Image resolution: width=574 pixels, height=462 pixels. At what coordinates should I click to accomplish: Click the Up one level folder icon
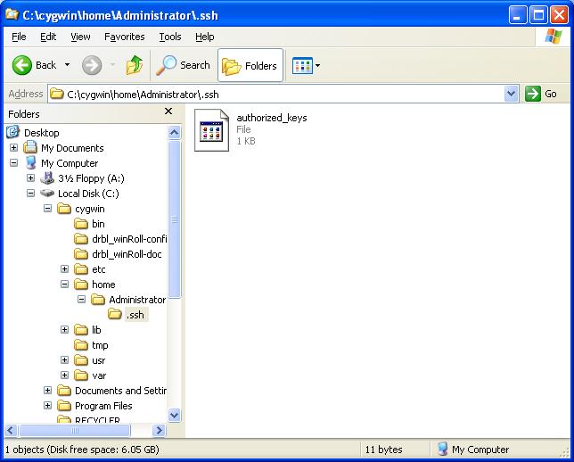pos(135,65)
